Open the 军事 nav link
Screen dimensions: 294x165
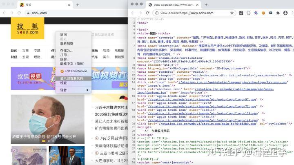25,50
